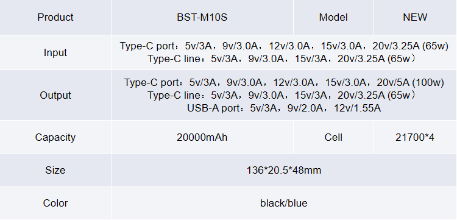Click the Output Type-C port 100w line
The width and height of the screenshot is (457, 220).
tap(284, 82)
